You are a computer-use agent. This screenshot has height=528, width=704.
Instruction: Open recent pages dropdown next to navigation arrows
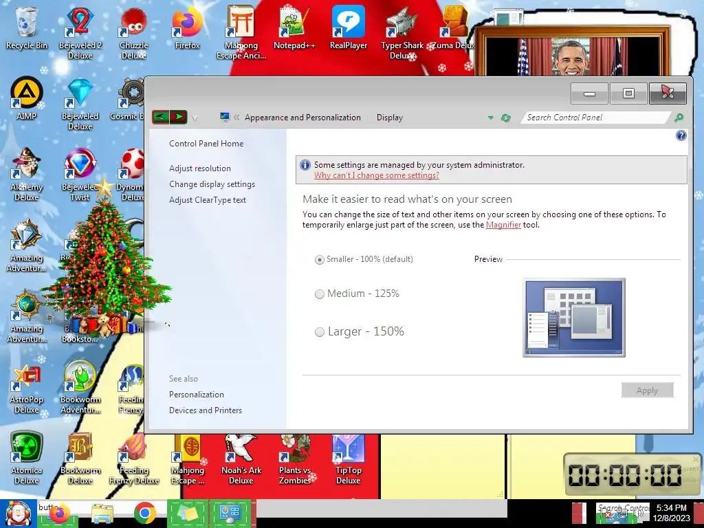click(195, 118)
